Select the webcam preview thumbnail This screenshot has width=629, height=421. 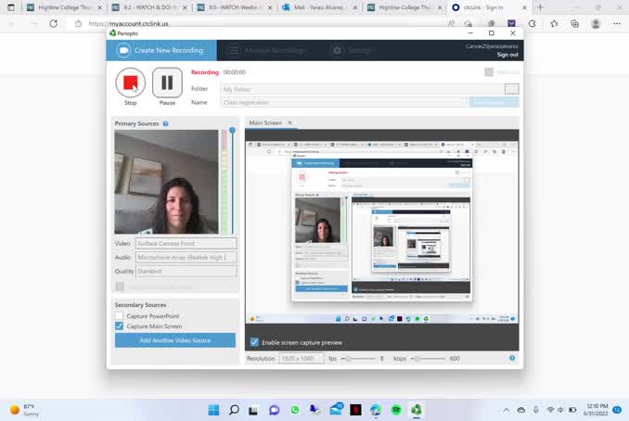(166, 182)
